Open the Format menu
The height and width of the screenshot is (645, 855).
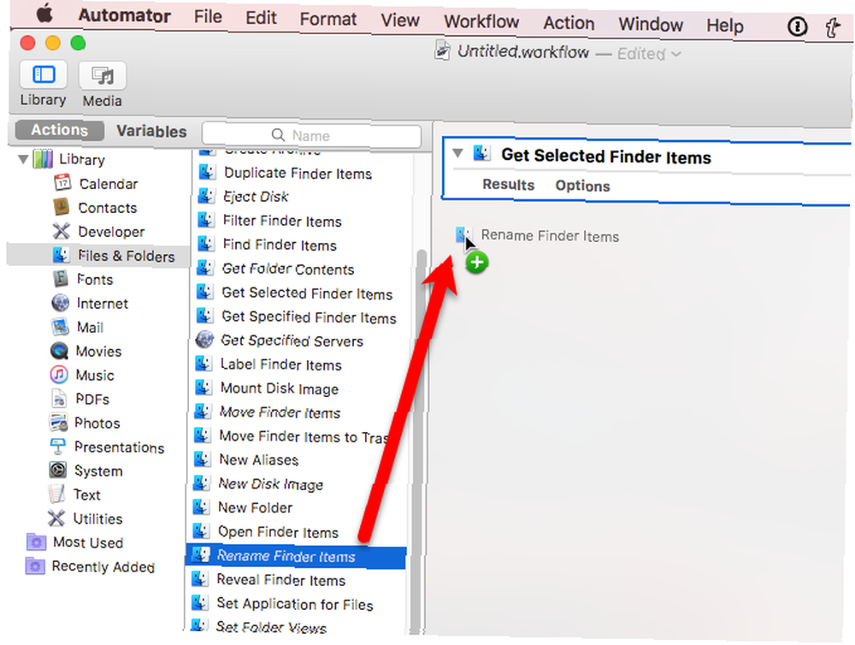(328, 19)
